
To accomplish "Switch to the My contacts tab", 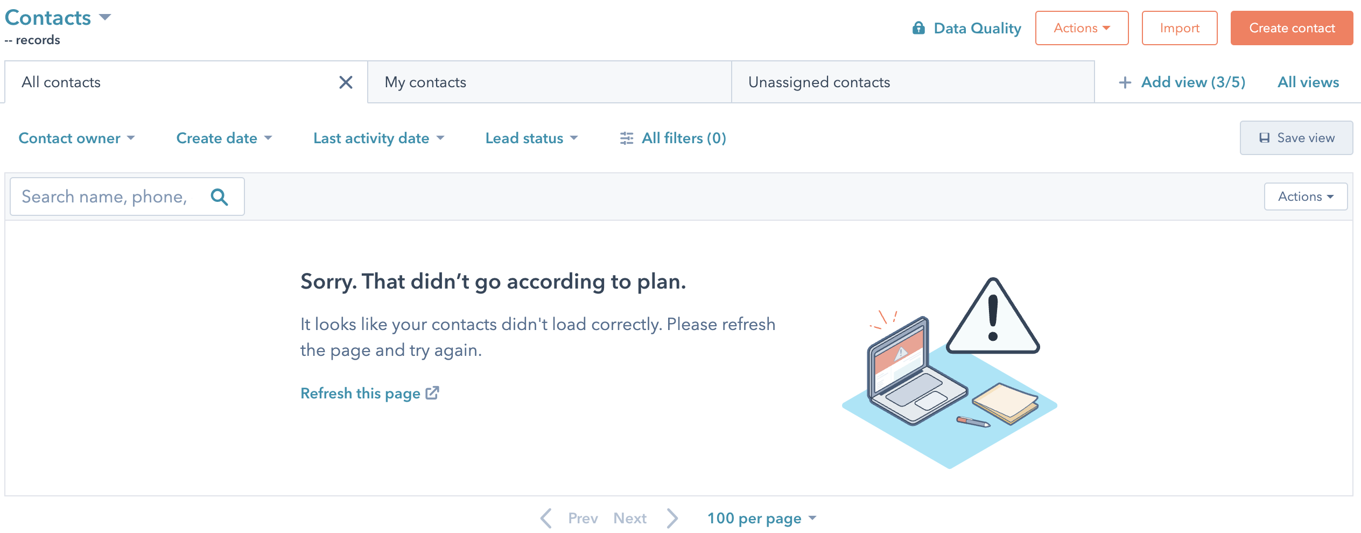I will click(549, 82).
